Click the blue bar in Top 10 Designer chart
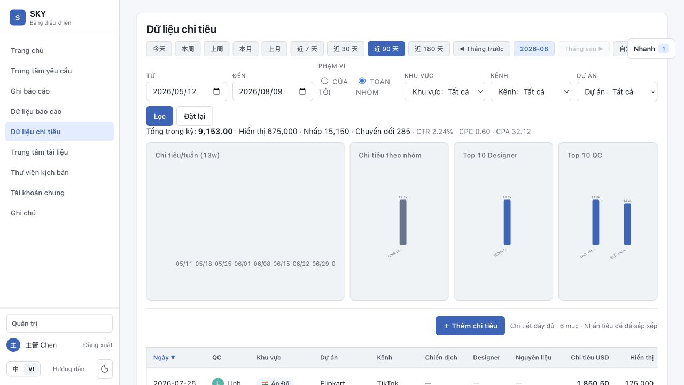Viewport: 684px width, 385px height. coord(507,222)
